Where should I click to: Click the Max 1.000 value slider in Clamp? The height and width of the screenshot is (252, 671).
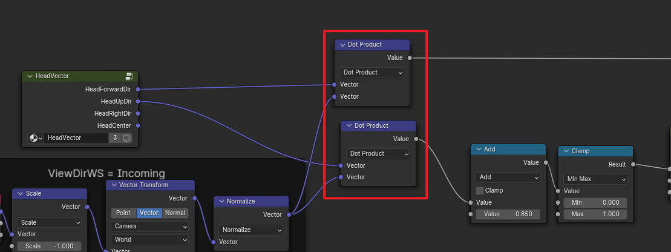click(x=595, y=214)
